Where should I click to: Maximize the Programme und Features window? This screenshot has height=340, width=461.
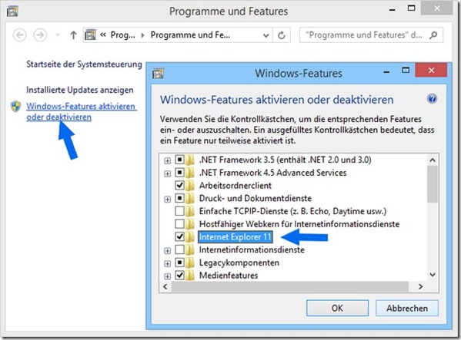[x=412, y=8]
